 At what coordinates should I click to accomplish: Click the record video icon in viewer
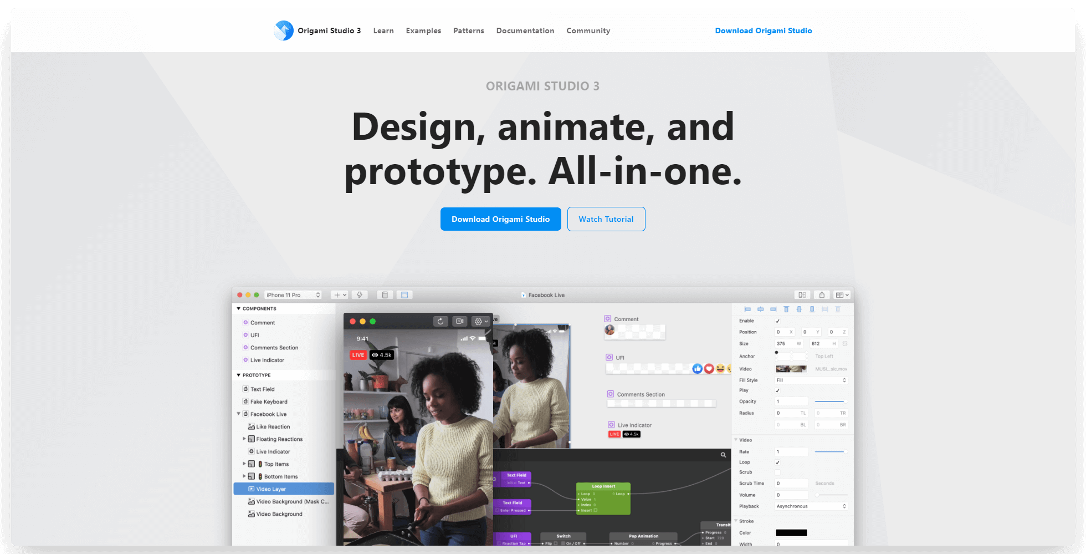pos(459,321)
